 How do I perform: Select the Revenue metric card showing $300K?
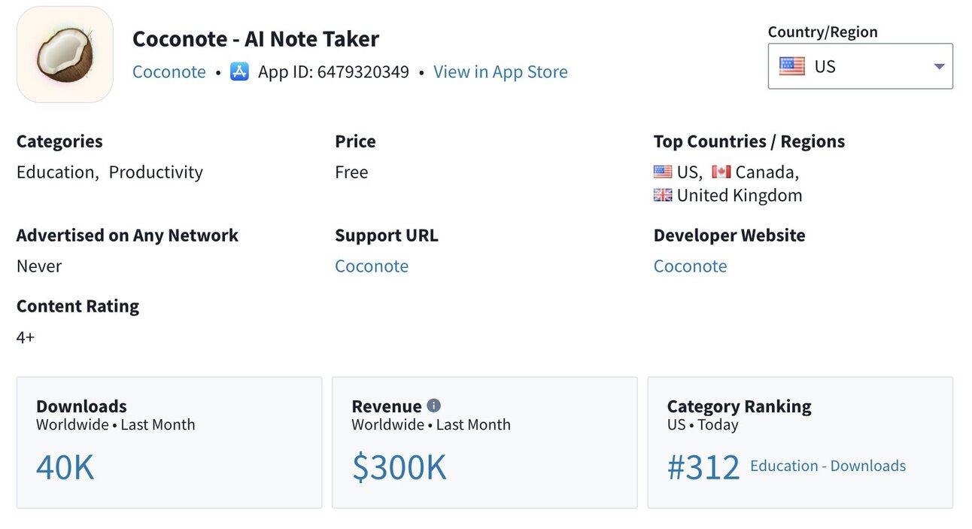tap(484, 442)
